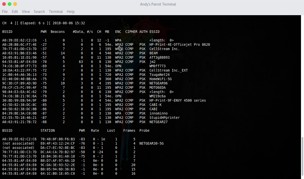The height and width of the screenshot is (179, 304).
Task: Open the Help menu
Action: 71,11
